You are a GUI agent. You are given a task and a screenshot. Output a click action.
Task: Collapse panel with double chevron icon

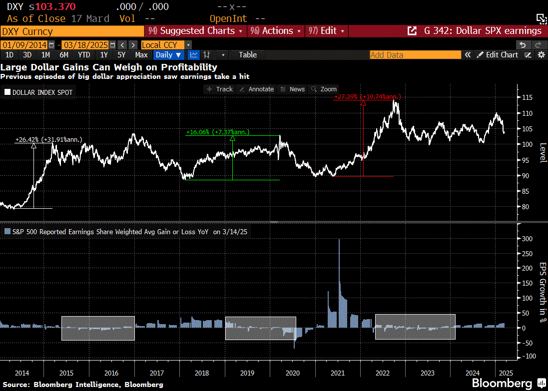pos(467,55)
